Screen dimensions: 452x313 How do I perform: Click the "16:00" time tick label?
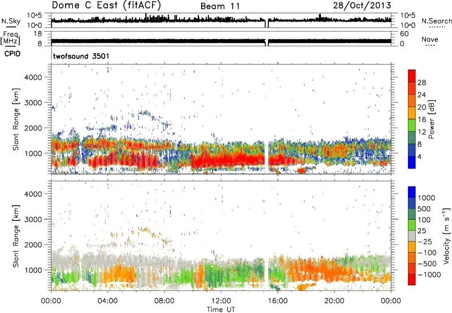click(277, 301)
